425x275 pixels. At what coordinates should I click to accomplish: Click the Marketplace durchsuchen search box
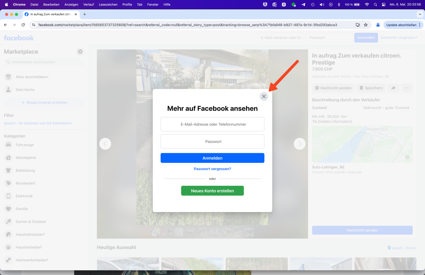tap(44, 62)
